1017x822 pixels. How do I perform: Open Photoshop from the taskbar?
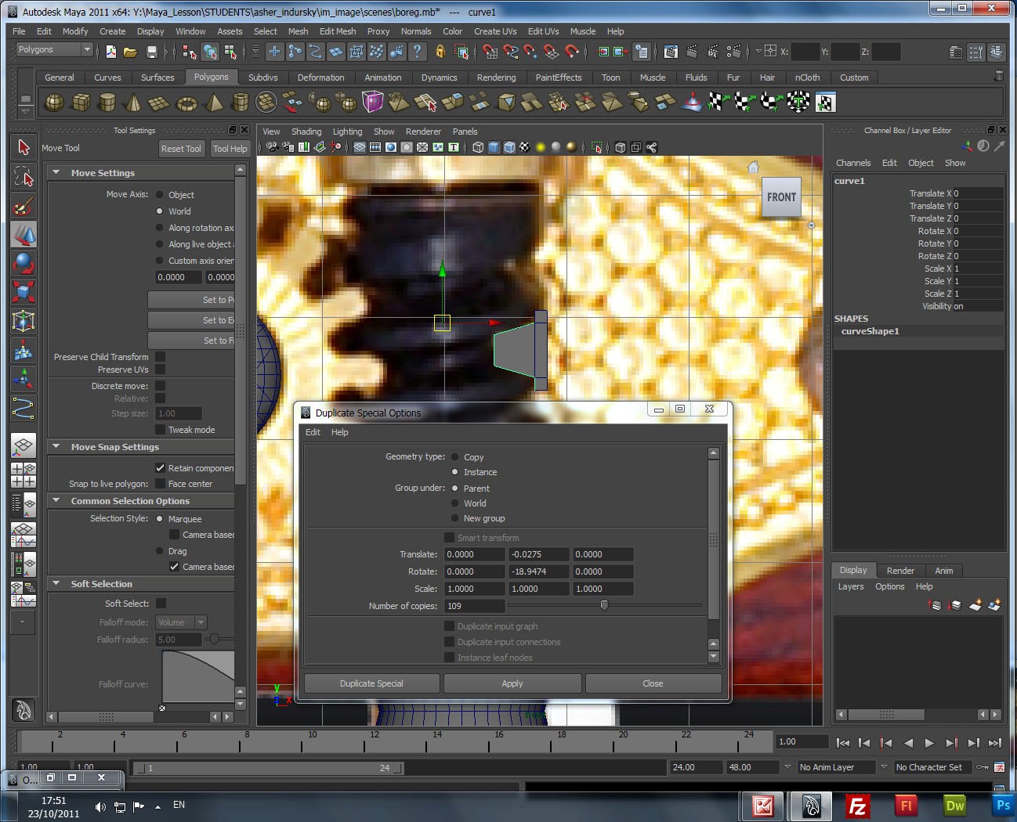(1003, 806)
